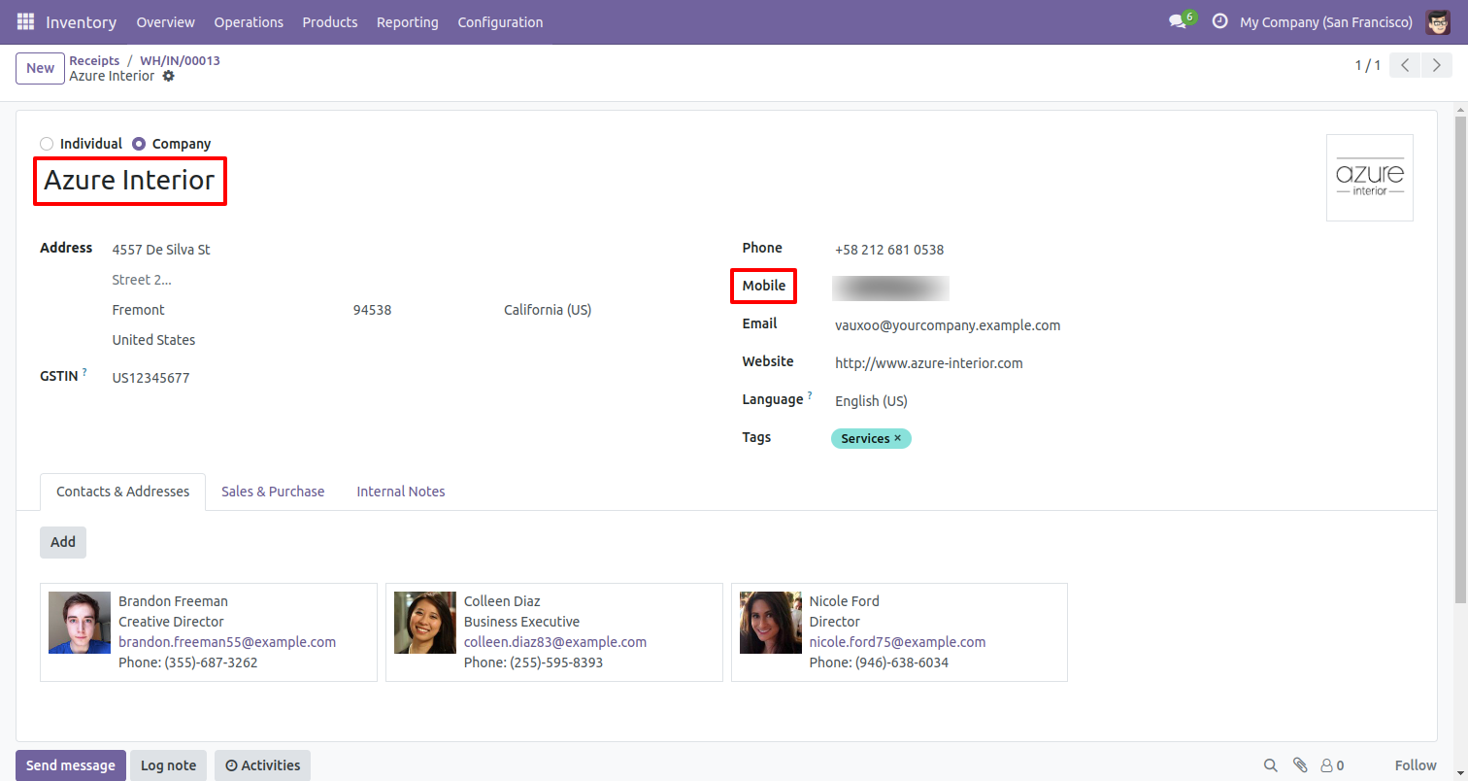This screenshot has height=781, width=1468.
Task: Open the messages chat icon with badge
Action: [x=1182, y=21]
